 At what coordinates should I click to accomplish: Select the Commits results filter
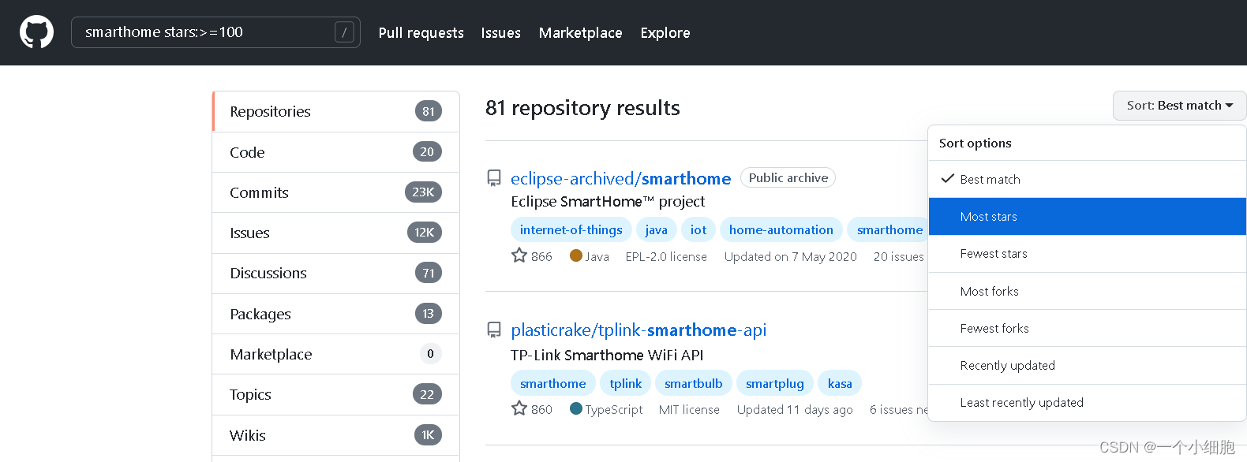(x=336, y=192)
